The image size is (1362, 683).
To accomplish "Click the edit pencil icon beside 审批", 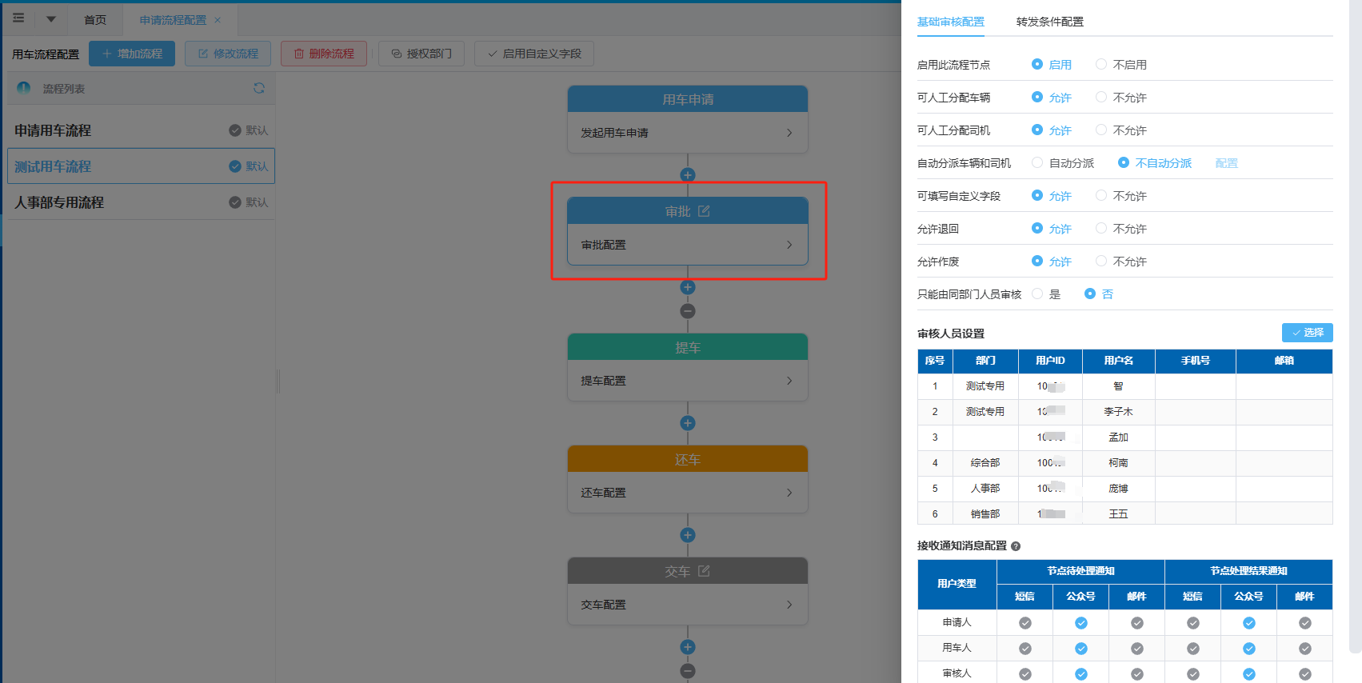I will tap(704, 211).
